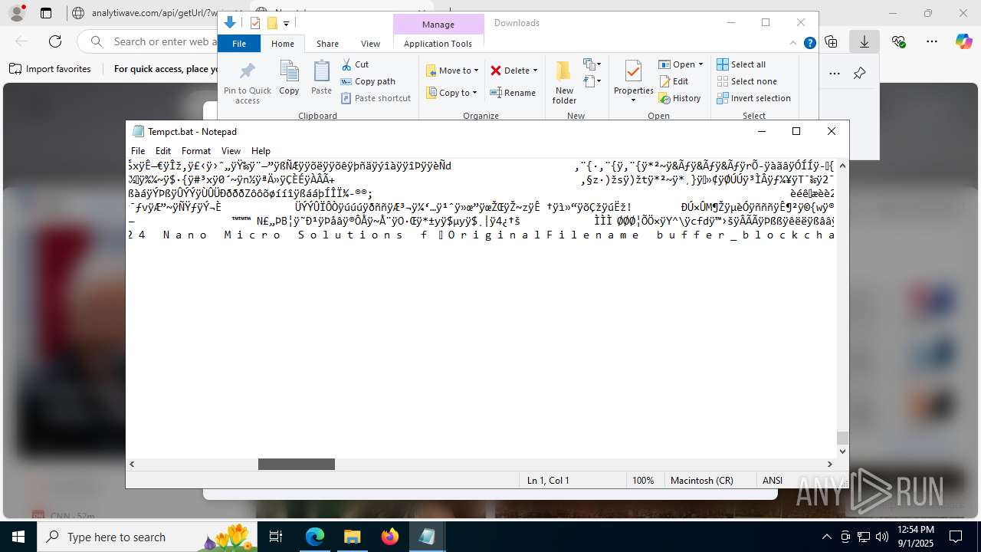Click Notepad vertical scrollbar down arrow
Image resolution: width=981 pixels, height=552 pixels.
click(842, 452)
